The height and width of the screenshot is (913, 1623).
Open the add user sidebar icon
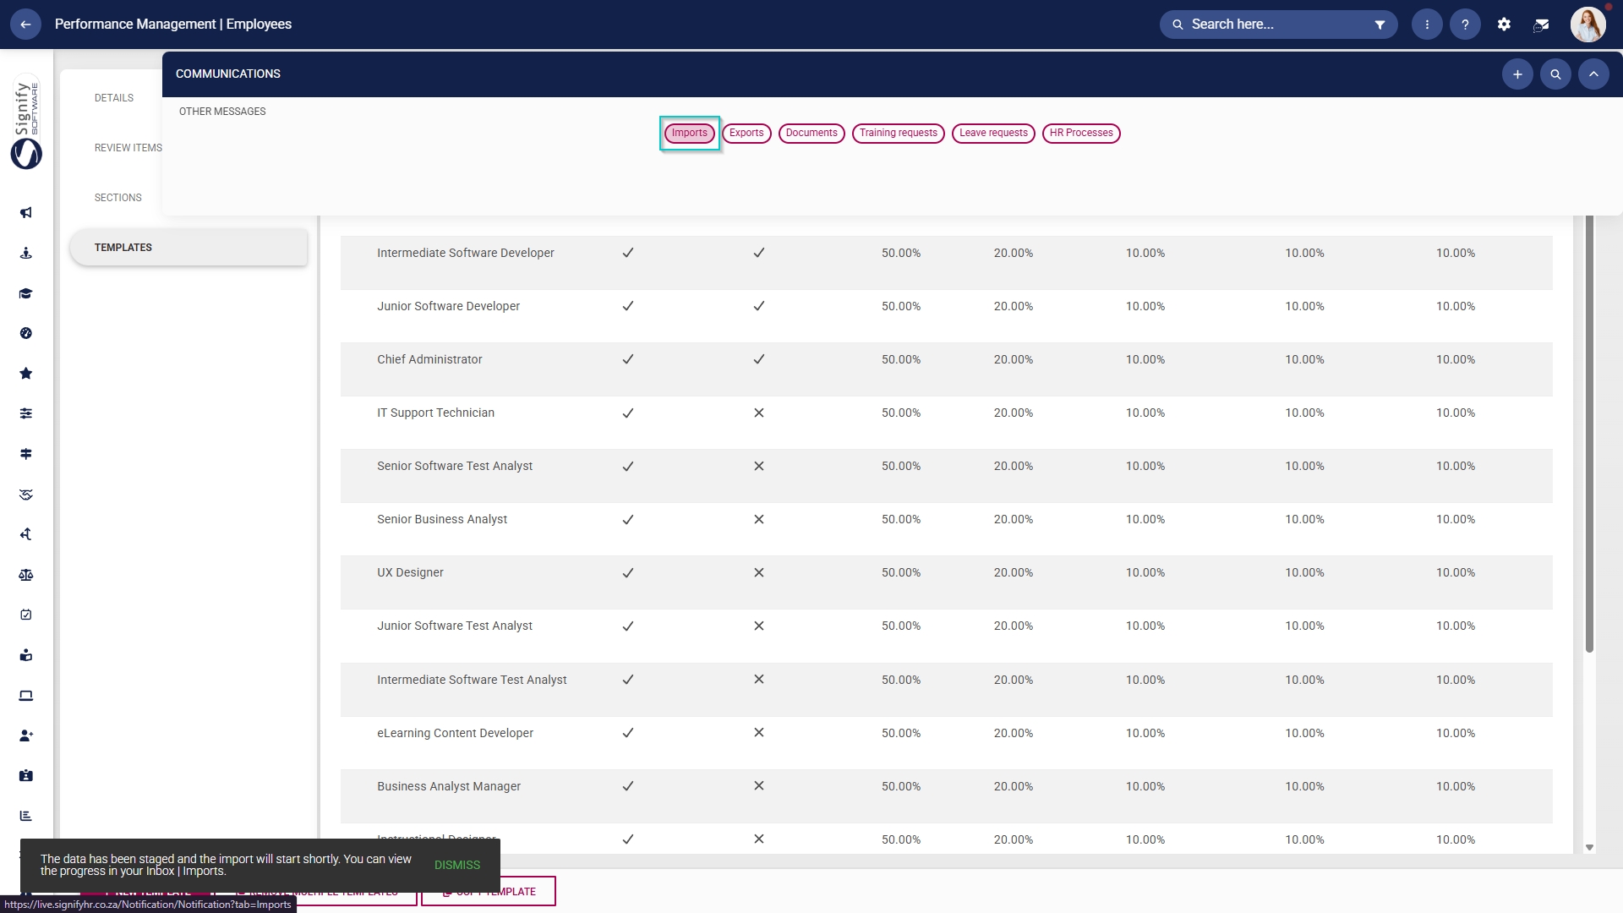[x=26, y=735]
